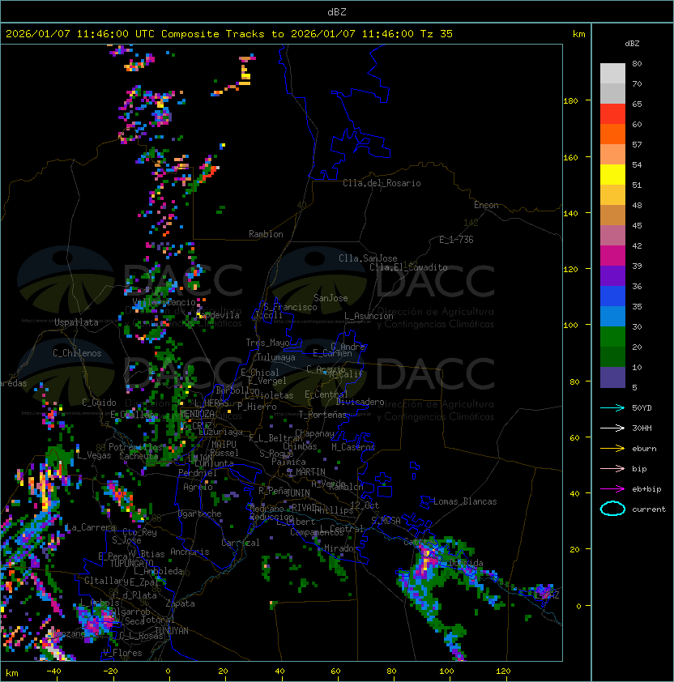This screenshot has width=674, height=682.
Task: Click the 'dBZ' label above color scale
Action: pos(632,44)
